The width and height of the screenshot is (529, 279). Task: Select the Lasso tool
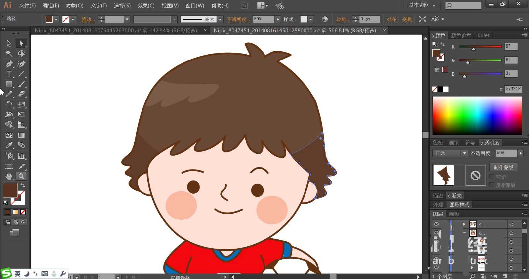[x=21, y=53]
